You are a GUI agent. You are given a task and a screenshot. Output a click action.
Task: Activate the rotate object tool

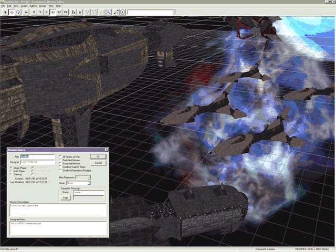[18, 12]
